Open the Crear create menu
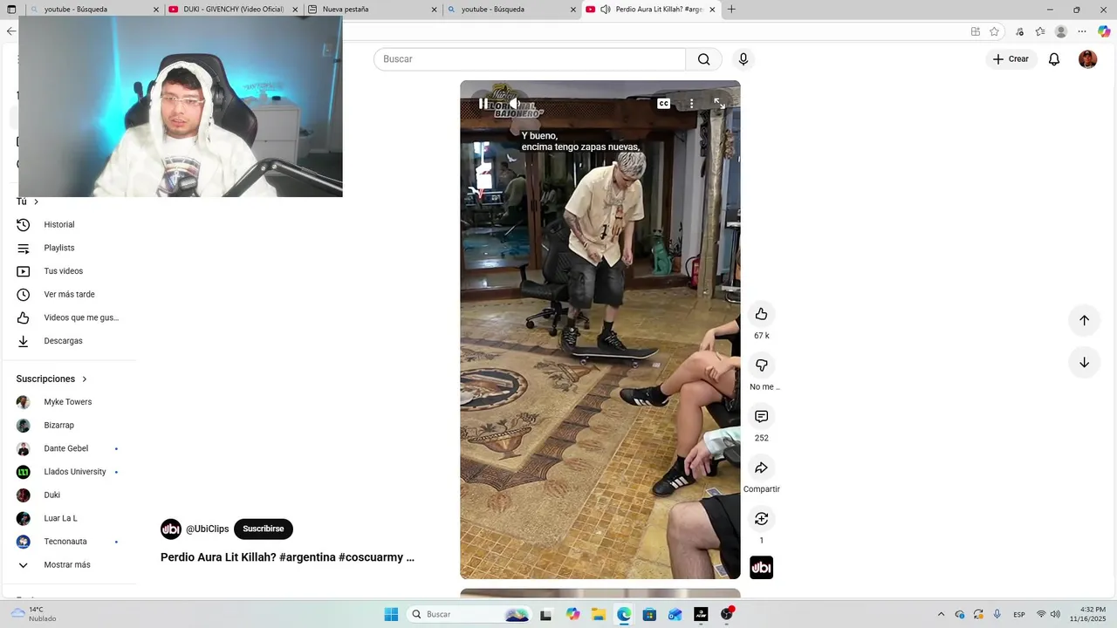1117x628 pixels. 1011,59
